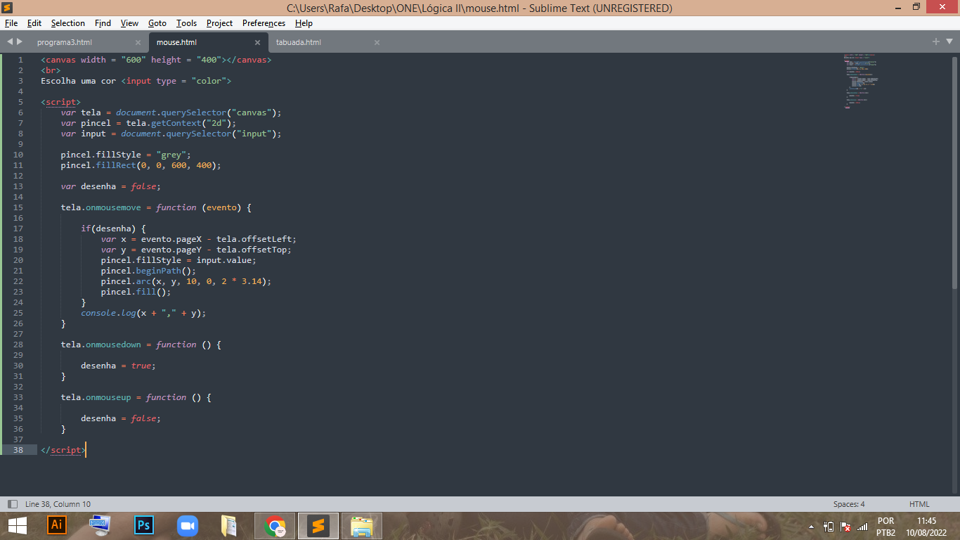Open Adobe Illustrator from taskbar
The width and height of the screenshot is (960, 540).
click(57, 525)
